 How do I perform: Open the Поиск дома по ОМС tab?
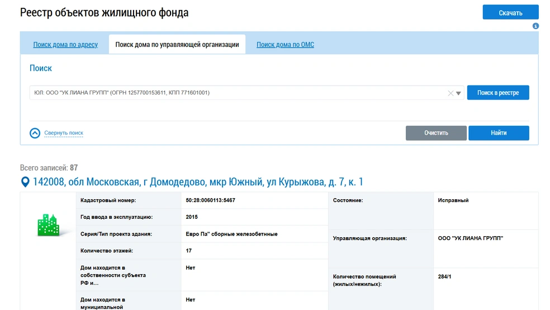coord(285,45)
